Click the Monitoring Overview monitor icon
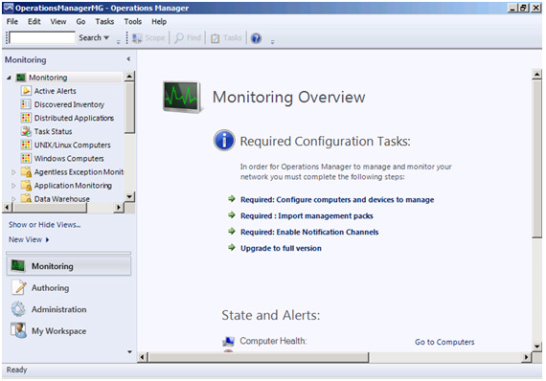The width and height of the screenshot is (546, 381). click(x=182, y=97)
